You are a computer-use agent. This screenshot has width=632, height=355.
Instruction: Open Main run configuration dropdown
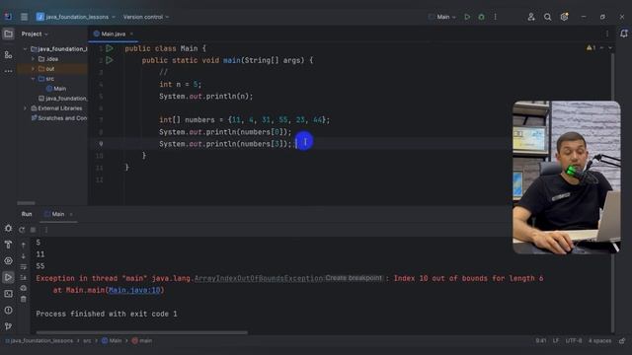click(442, 17)
